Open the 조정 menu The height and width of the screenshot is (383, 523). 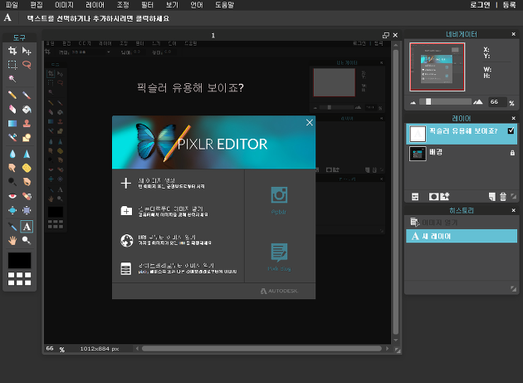coord(123,5)
